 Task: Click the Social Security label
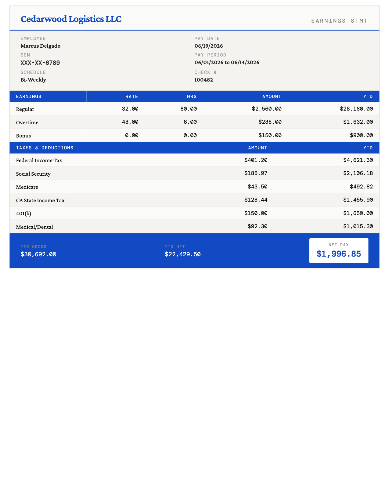33,174
